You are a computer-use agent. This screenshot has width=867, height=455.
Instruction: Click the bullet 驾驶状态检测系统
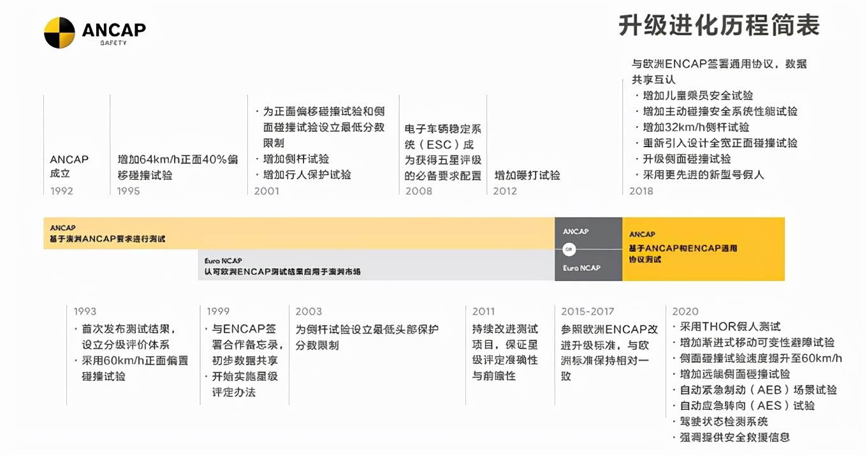click(720, 422)
